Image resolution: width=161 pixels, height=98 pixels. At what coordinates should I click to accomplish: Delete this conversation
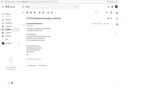click(35, 13)
